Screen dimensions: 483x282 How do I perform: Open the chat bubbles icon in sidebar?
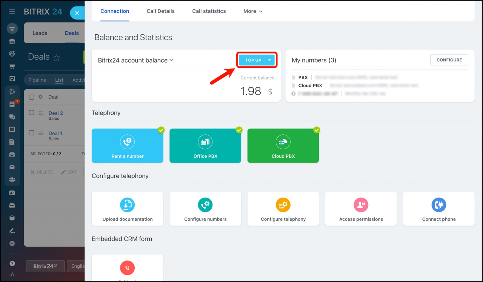[x=12, y=117]
